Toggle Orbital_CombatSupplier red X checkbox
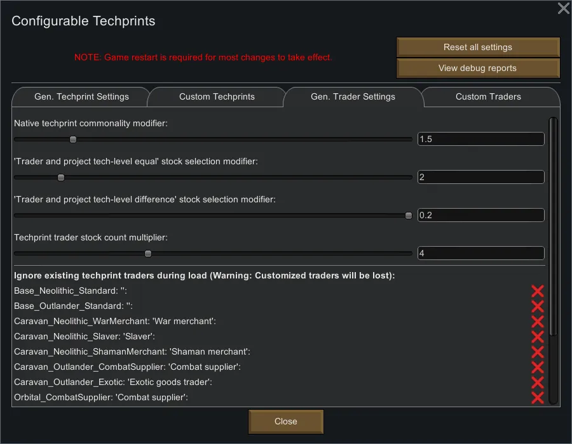Image resolution: width=572 pixels, height=444 pixels. click(537, 398)
